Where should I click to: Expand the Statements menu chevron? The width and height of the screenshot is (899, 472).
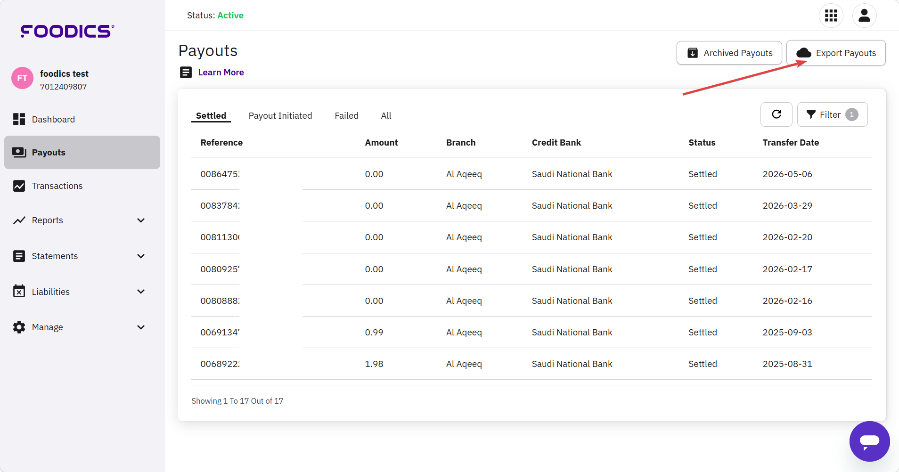coord(140,256)
